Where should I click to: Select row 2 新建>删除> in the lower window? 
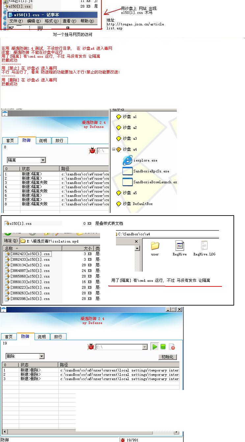pyautogui.click(x=91, y=374)
